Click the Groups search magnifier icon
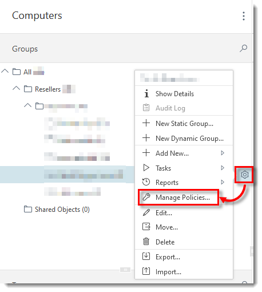The width and height of the screenshot is (262, 292). point(244,49)
